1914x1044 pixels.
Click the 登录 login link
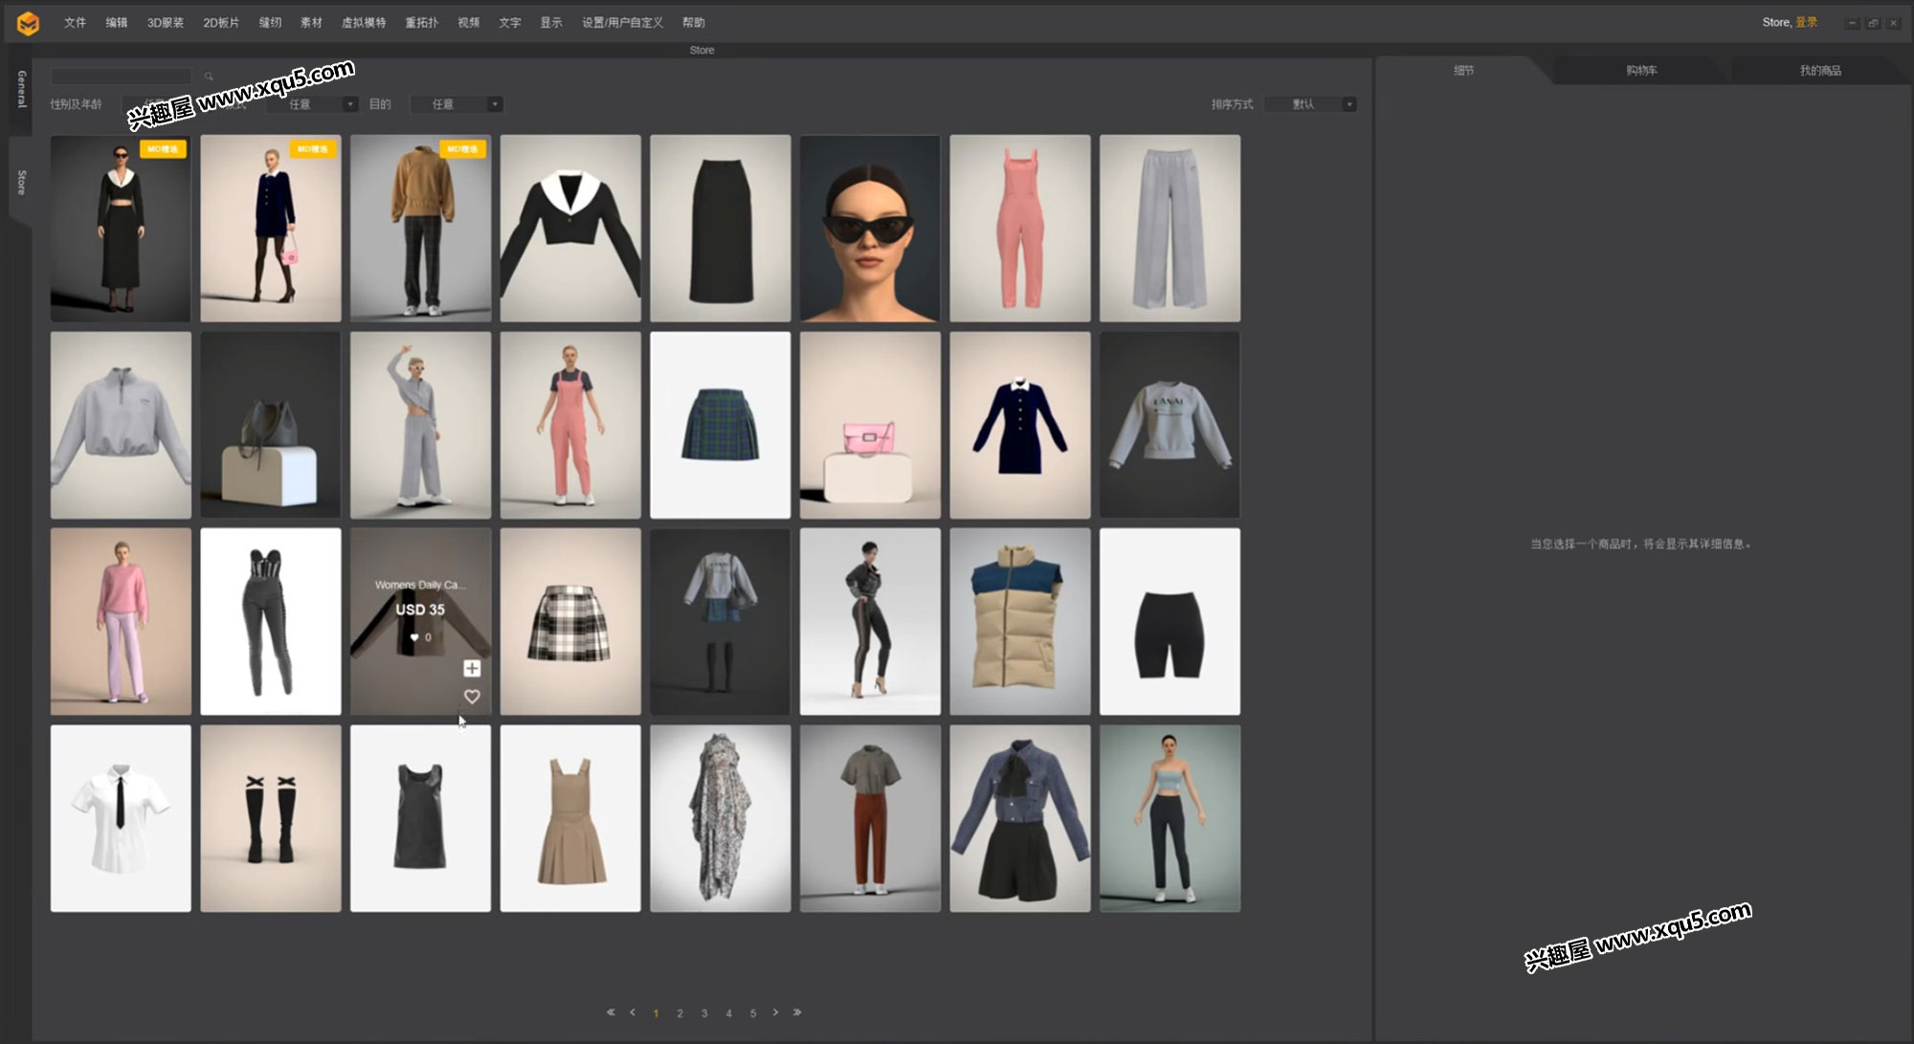(1806, 22)
